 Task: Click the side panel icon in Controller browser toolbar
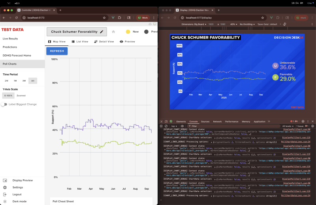129,18
